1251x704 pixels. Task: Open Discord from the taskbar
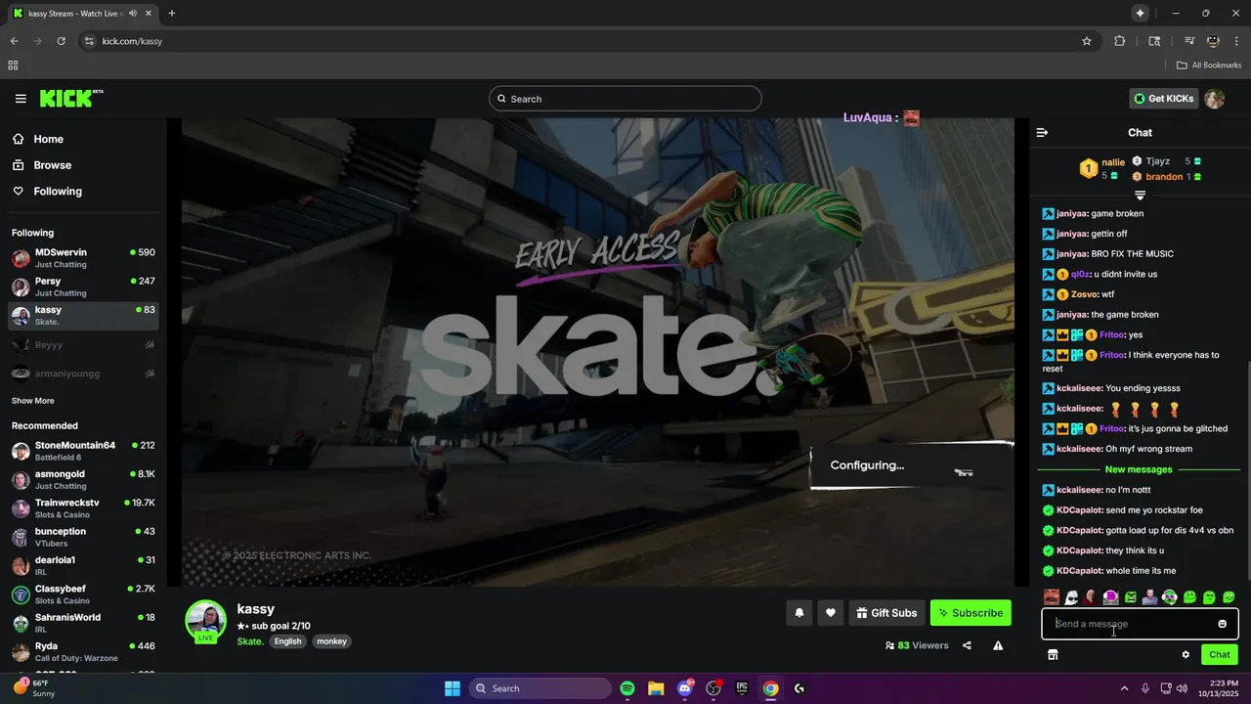684,688
